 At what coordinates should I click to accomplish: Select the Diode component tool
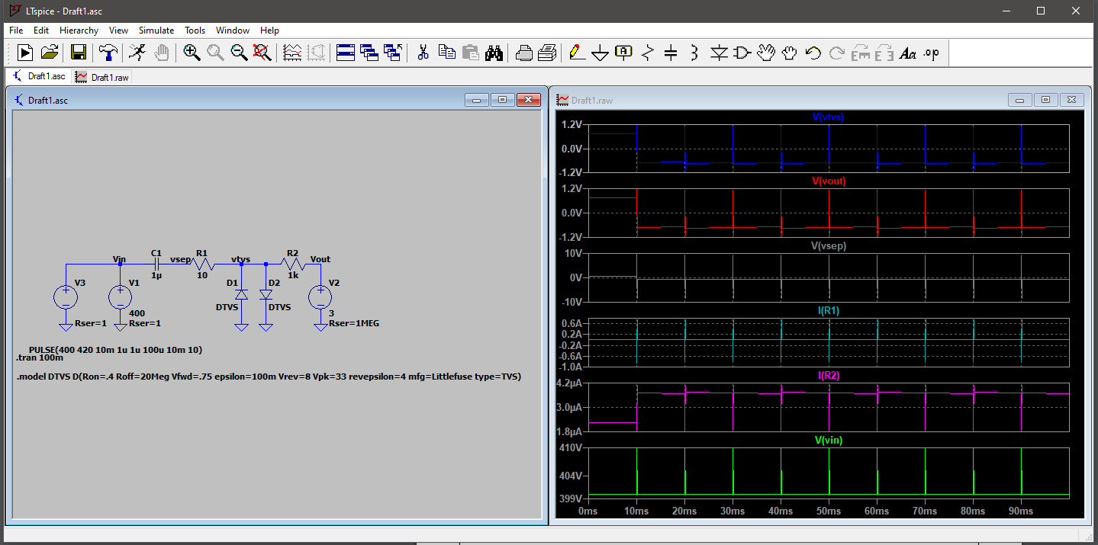click(x=718, y=53)
